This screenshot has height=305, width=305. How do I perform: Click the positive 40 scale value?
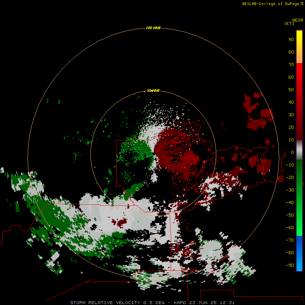click(291, 102)
